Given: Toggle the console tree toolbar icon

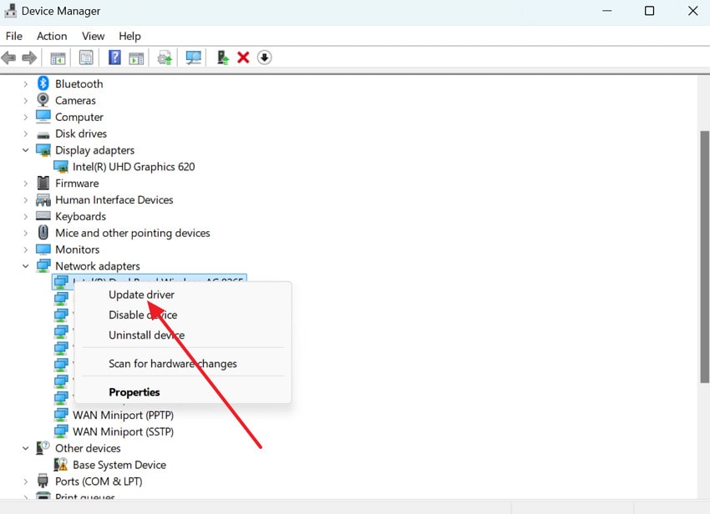Looking at the screenshot, I should (56, 57).
